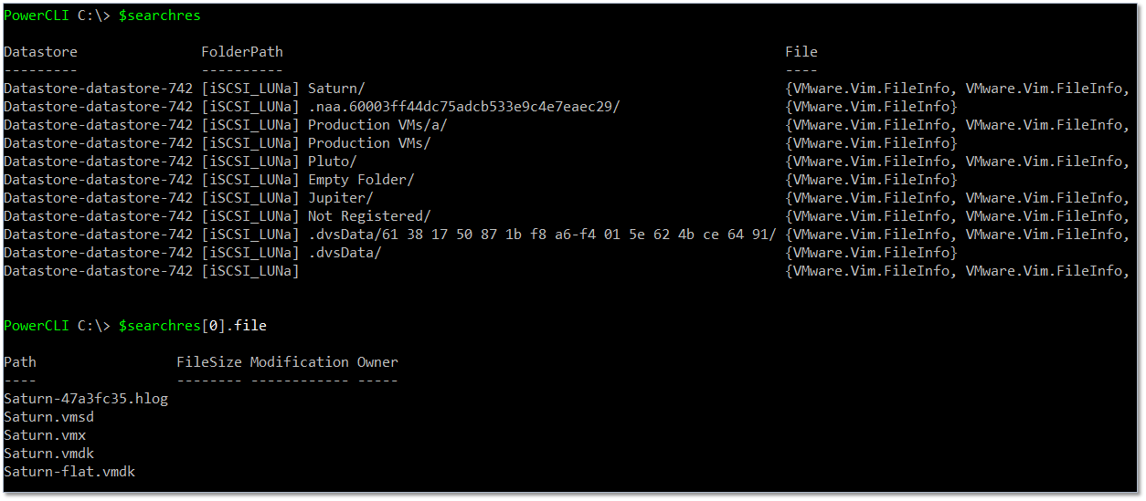Click the Path column header

[20, 362]
